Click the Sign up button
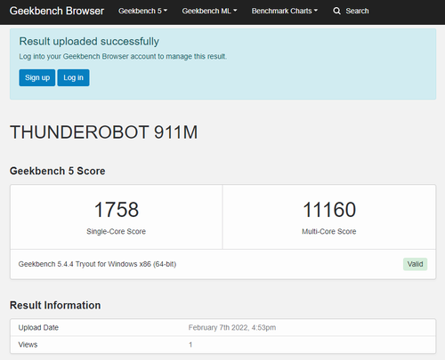 click(37, 77)
